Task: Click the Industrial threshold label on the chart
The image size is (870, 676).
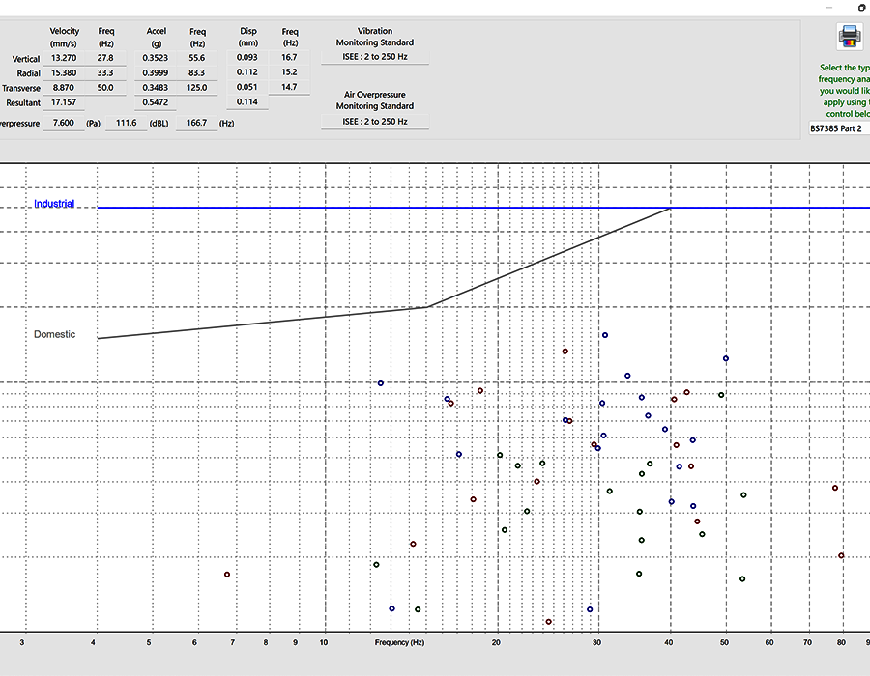Action: coord(54,204)
